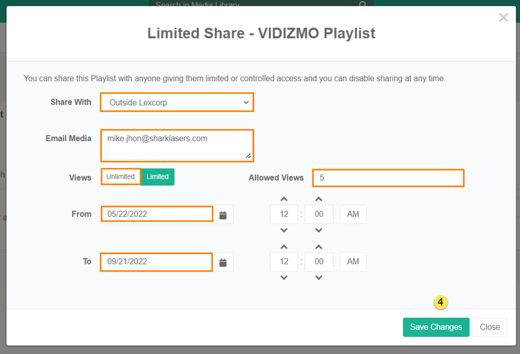Screen dimensions: 520x354
Task: Increase the From time minutes value
Action: coord(319,199)
